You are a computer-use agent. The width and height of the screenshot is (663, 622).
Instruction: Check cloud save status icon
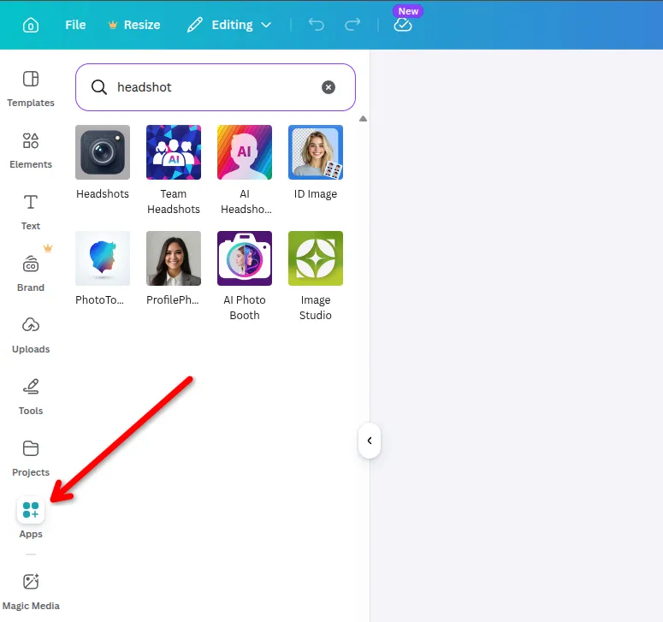[403, 26]
